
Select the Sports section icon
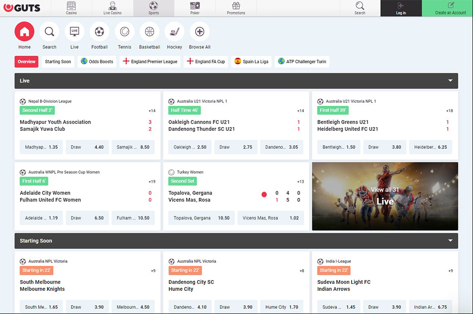click(x=154, y=8)
